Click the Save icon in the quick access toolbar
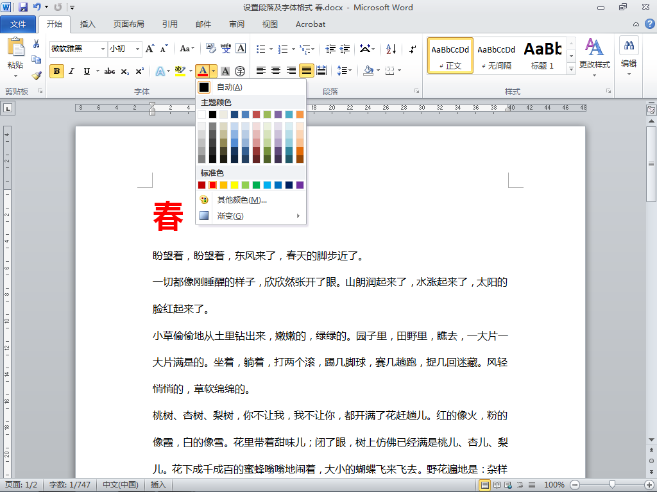 point(23,7)
